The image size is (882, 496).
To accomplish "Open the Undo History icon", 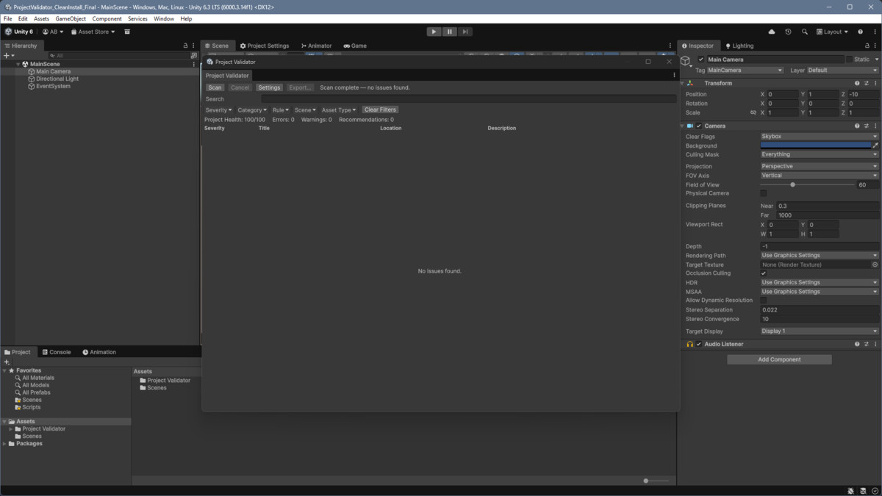I will coord(788,32).
